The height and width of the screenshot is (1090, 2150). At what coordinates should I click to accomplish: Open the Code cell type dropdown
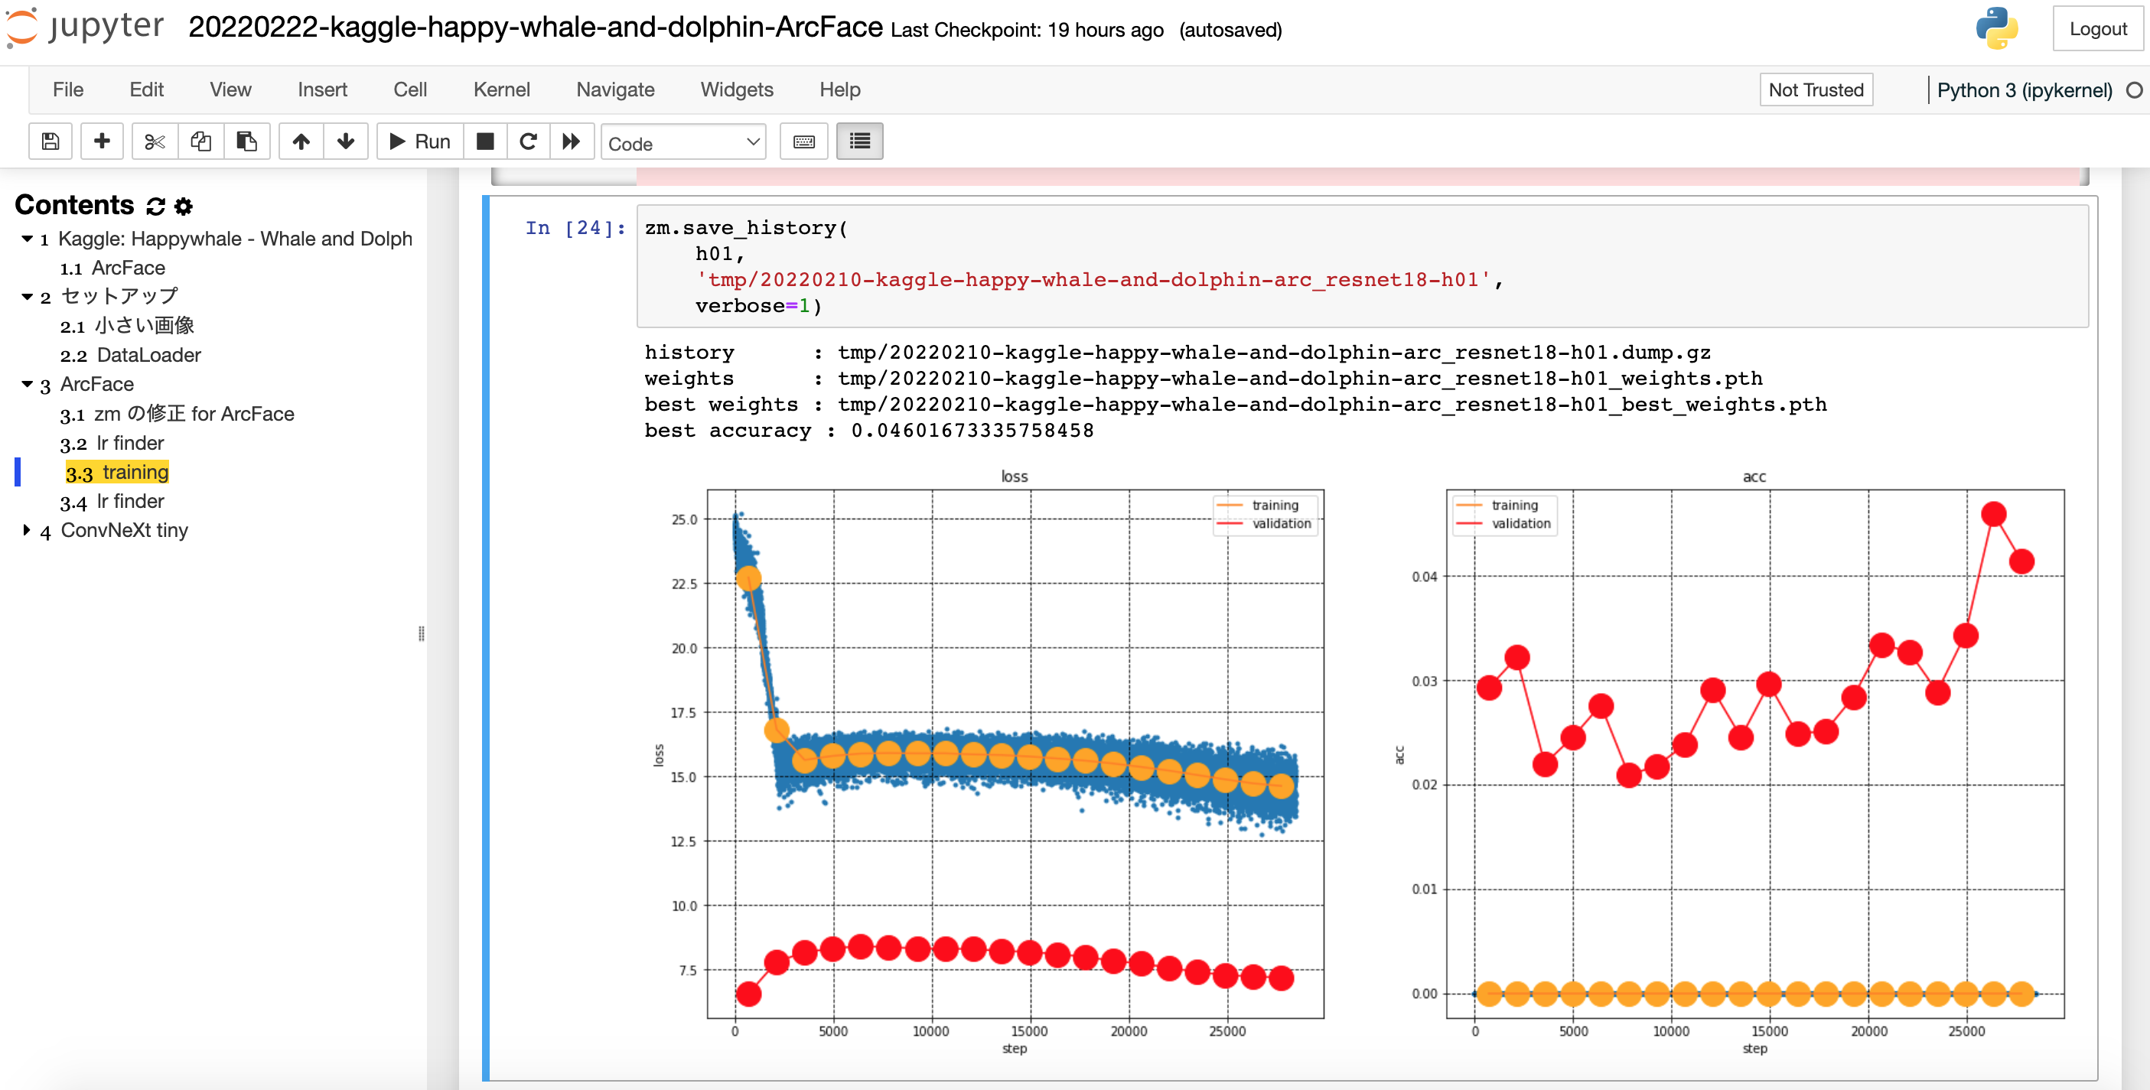point(682,143)
